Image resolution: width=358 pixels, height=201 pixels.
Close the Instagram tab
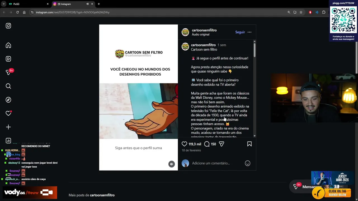pyautogui.click(x=92, y=4)
